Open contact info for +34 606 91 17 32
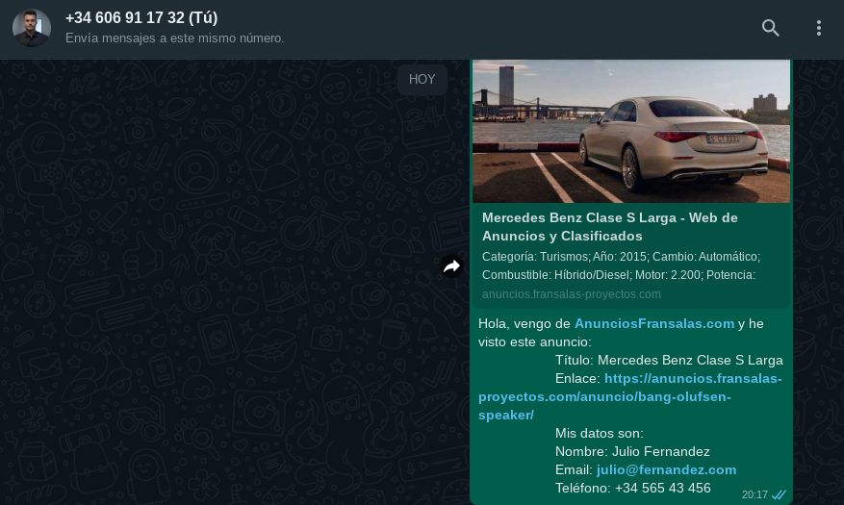 [x=141, y=17]
